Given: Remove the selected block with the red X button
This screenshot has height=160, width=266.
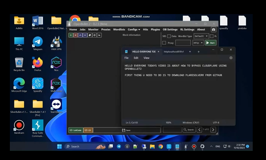Looking at the screenshot, I should tap(76, 35).
